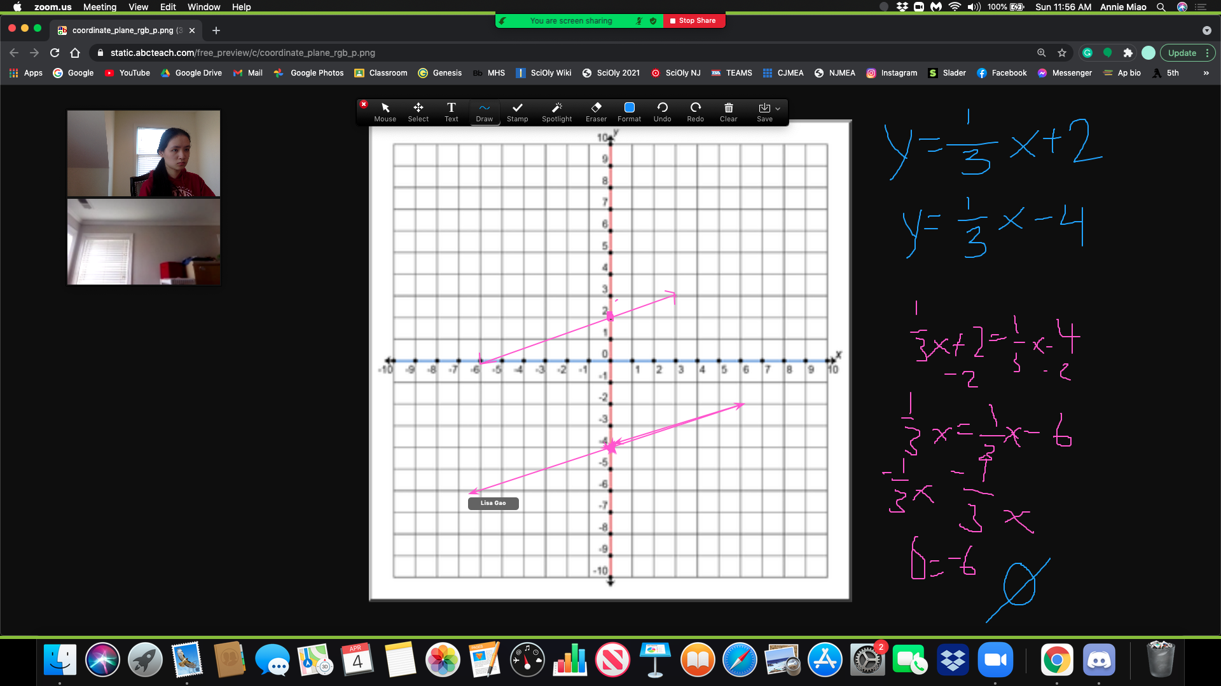
Task: Click the Lisa Gao name label
Action: tap(493, 503)
